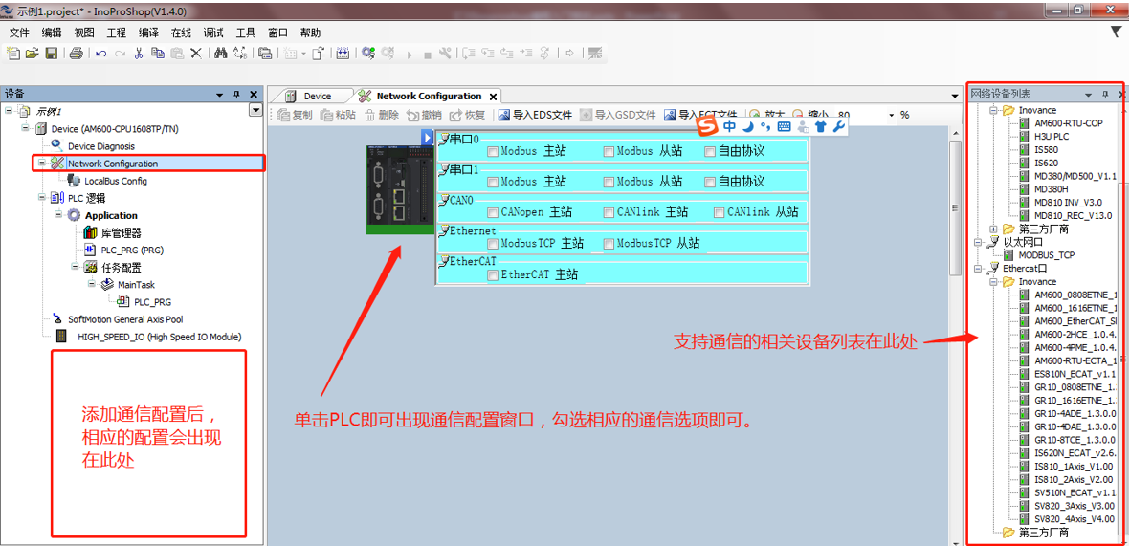Collapse the Network Configuration tree node
This screenshot has width=1130, height=546.
[42, 164]
